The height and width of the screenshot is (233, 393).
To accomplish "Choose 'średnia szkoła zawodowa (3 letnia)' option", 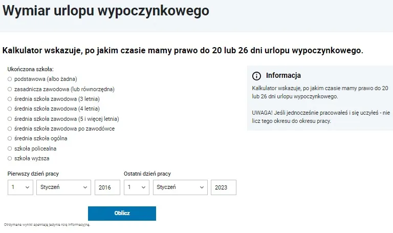I will (x=10, y=99).
